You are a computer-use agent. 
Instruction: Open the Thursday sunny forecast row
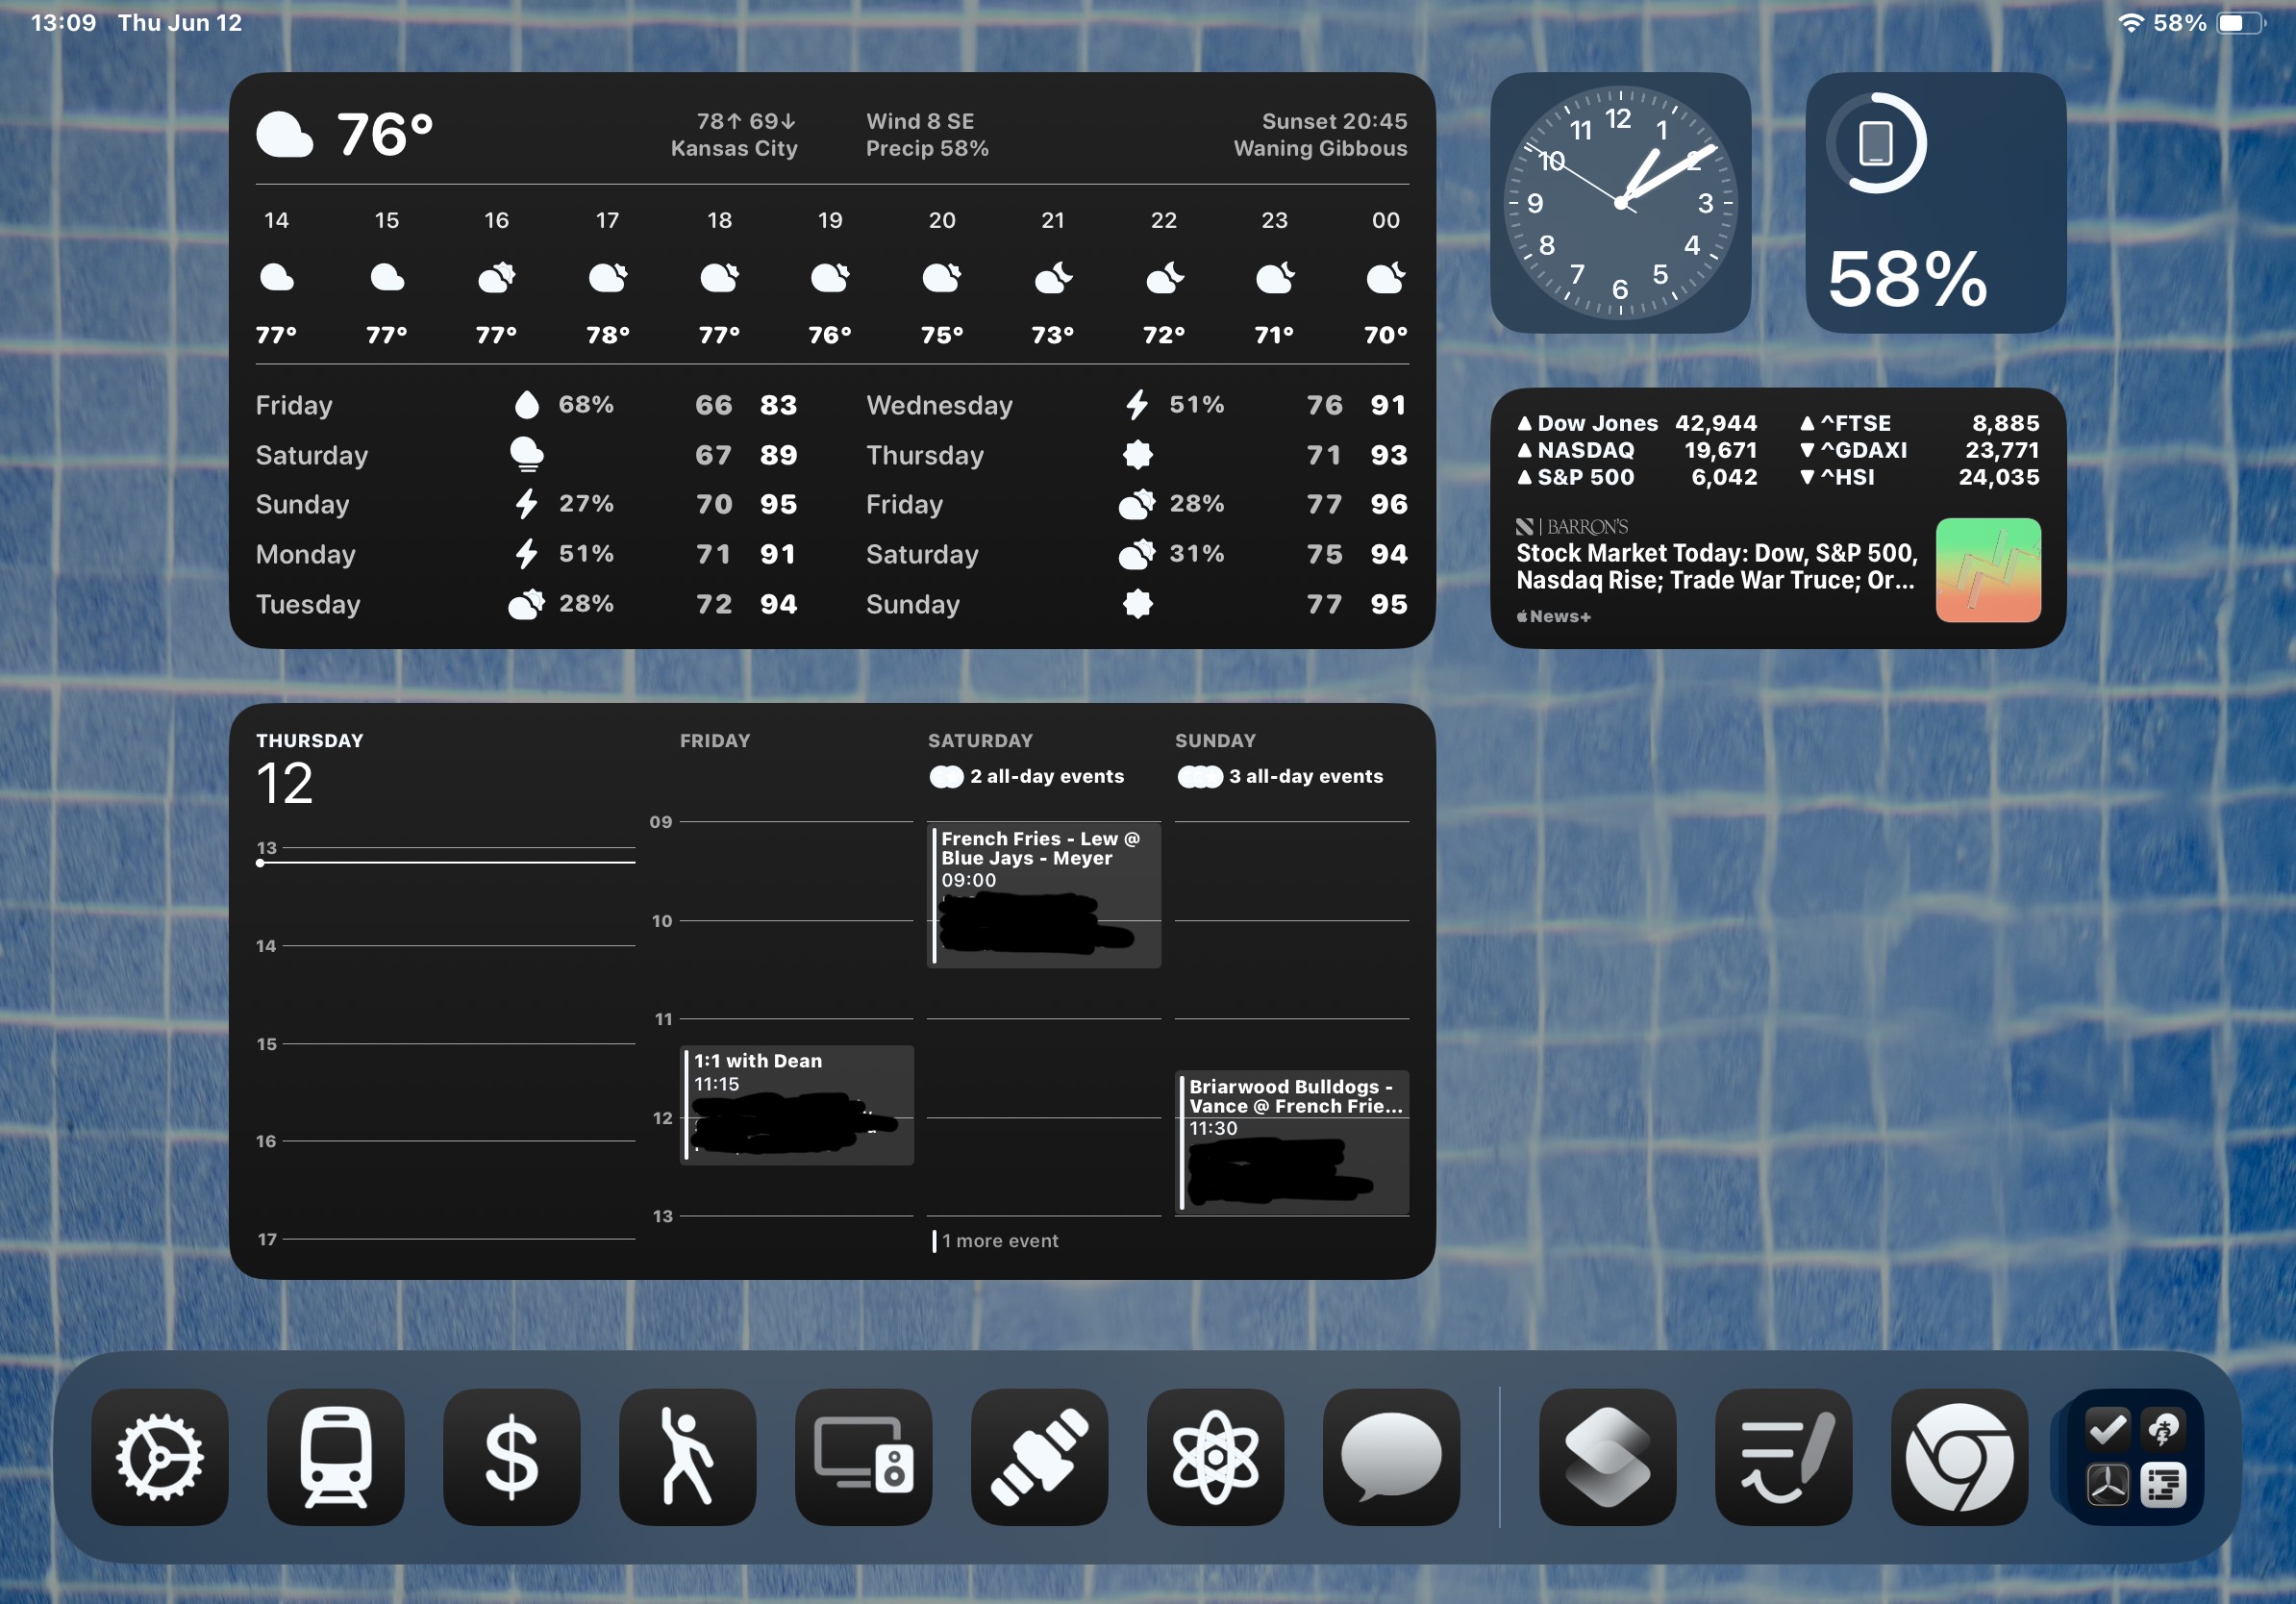coord(1137,455)
